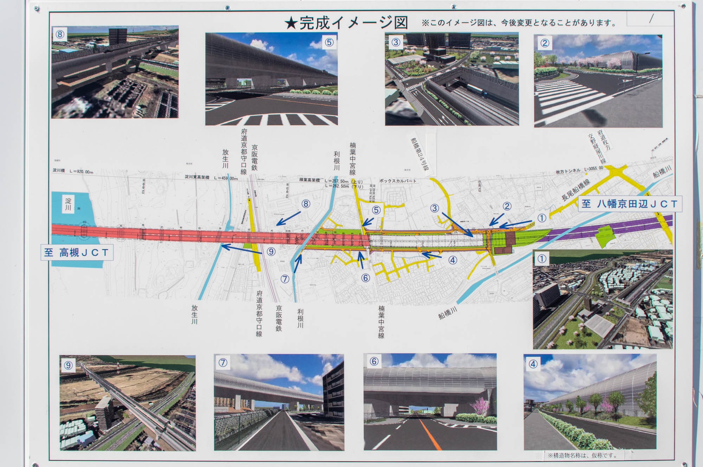Click the blue 淀川 river area
Screen dimensions: 703x467
tap(72, 214)
